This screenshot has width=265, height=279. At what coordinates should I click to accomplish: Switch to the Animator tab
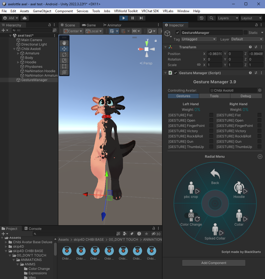(x=112, y=25)
